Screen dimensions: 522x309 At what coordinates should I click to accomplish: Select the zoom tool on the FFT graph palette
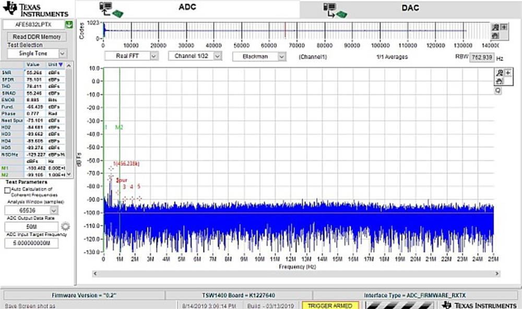pyautogui.click(x=497, y=73)
